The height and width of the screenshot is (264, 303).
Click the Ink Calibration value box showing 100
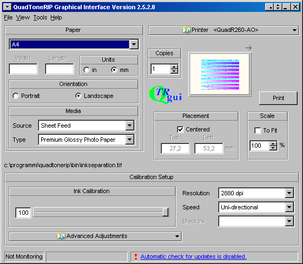click(x=23, y=213)
